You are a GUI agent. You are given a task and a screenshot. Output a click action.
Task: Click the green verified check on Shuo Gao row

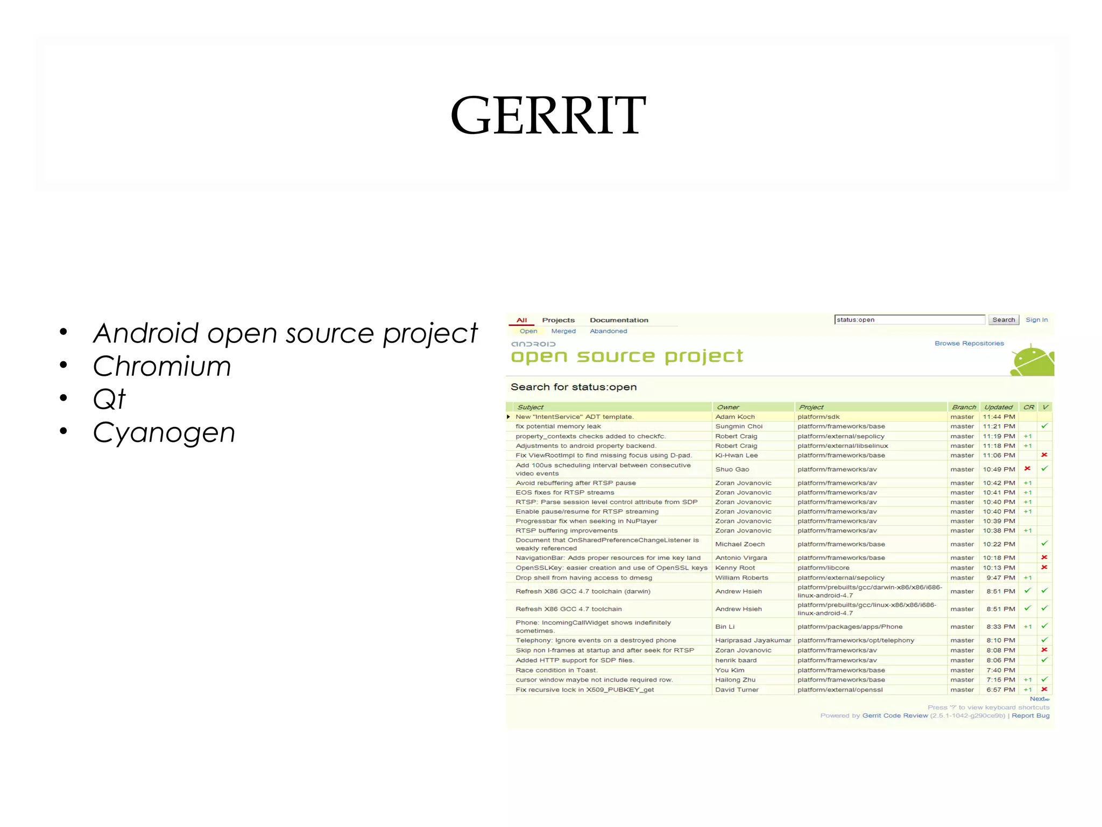click(x=1044, y=468)
